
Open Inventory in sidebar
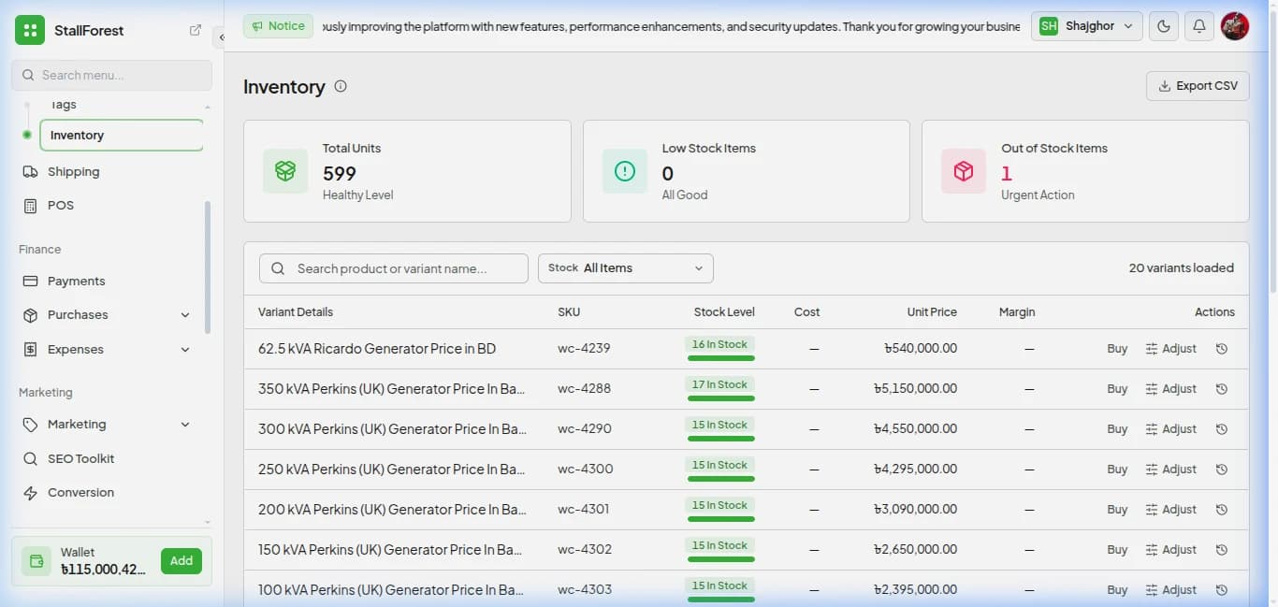pos(122,135)
